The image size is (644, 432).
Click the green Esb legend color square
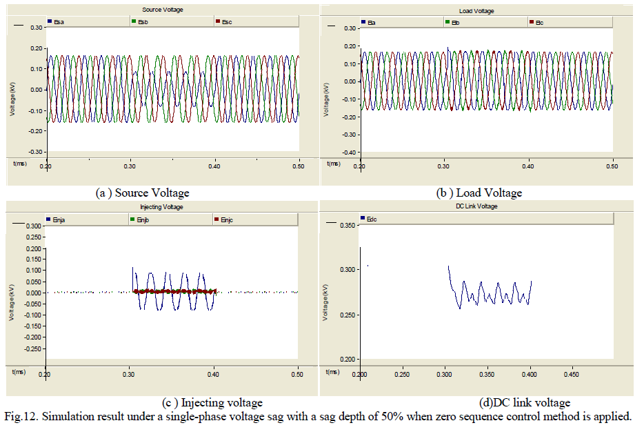click(x=134, y=21)
